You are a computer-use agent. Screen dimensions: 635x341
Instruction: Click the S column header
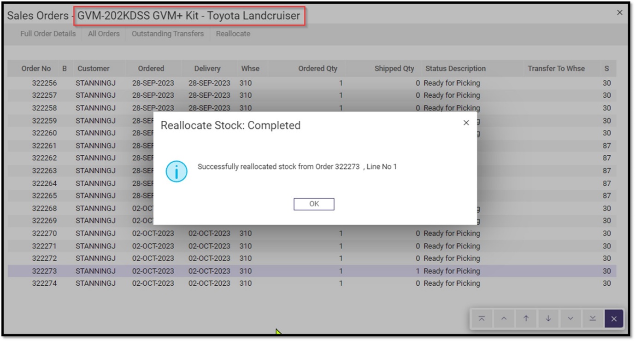click(606, 69)
